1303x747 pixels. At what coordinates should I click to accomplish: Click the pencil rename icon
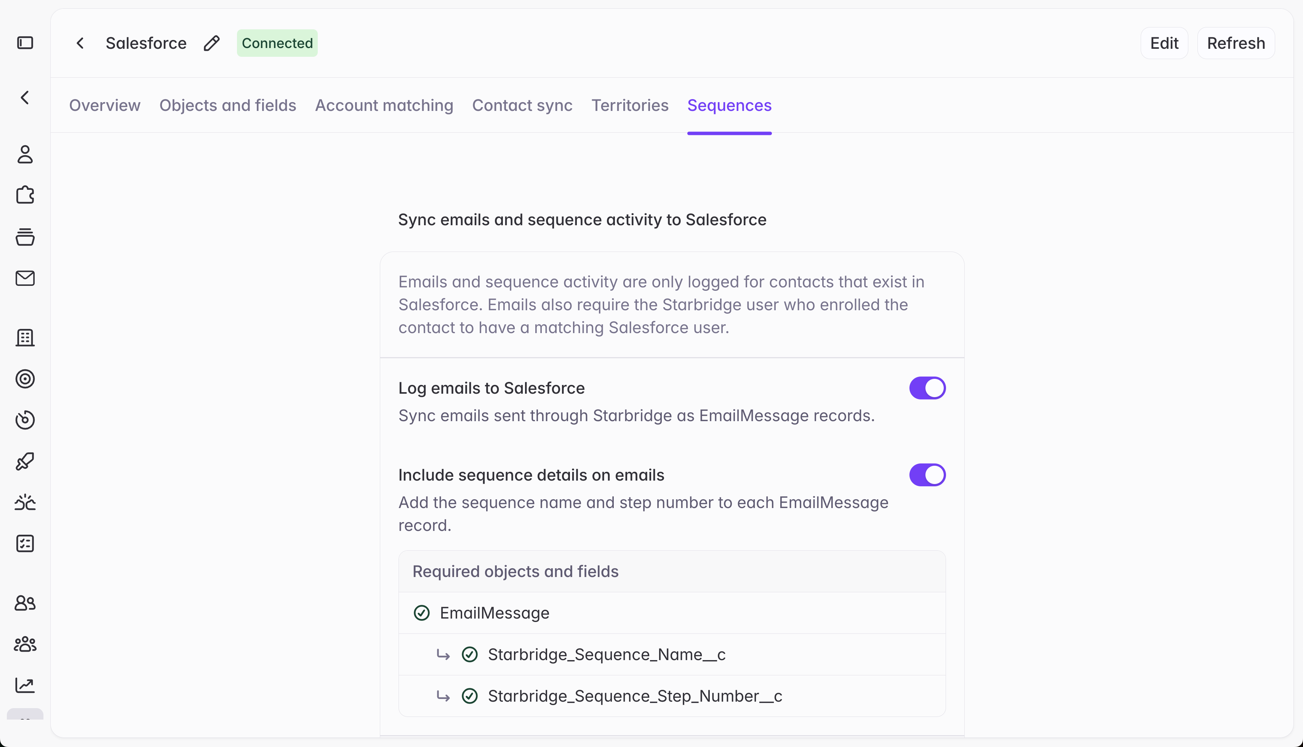click(212, 43)
